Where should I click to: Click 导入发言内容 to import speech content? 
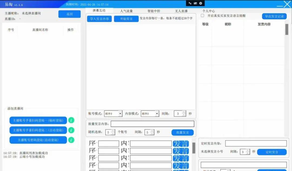click(99, 19)
